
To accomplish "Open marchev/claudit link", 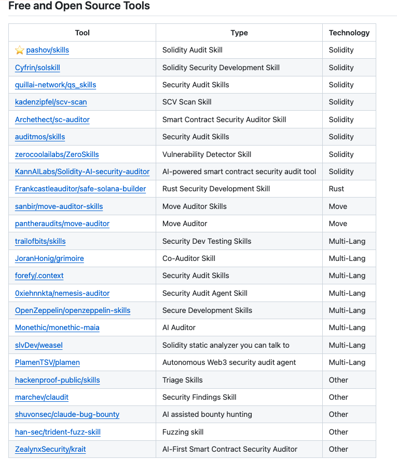I will 42,398.
